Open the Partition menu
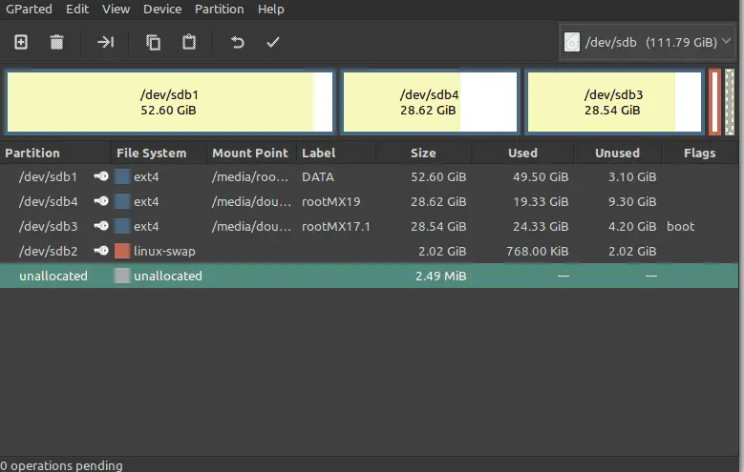The width and height of the screenshot is (744, 472). (220, 9)
